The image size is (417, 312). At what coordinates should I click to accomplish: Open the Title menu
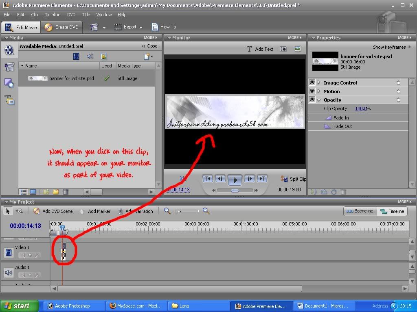pos(86,15)
